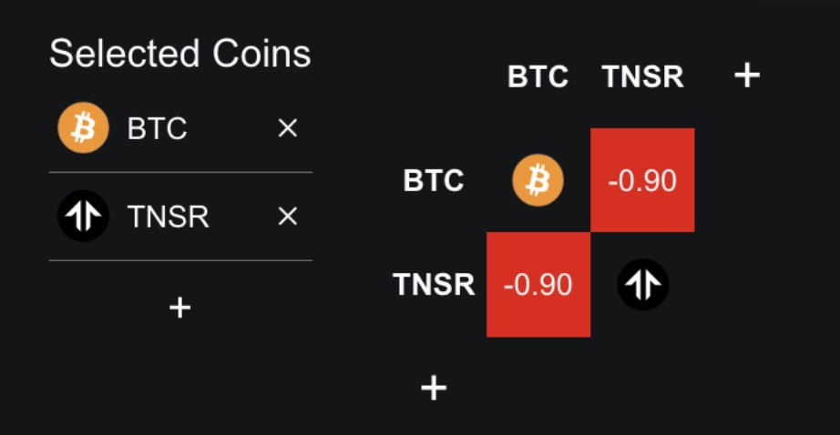The height and width of the screenshot is (435, 840).
Task: Click the TNSR row label in the matrix
Action: pyautogui.click(x=434, y=285)
